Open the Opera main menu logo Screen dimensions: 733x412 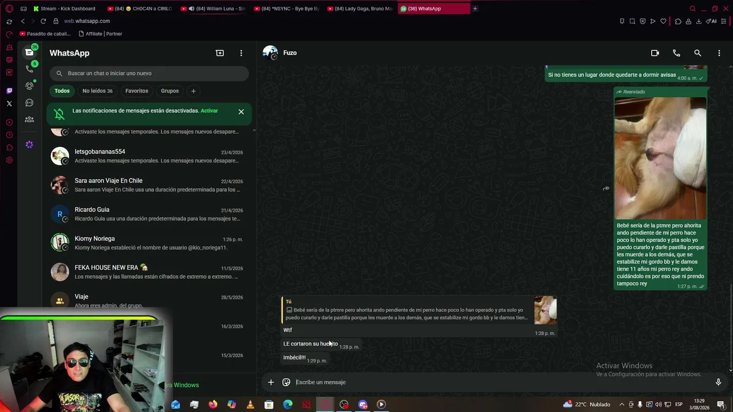tap(9, 9)
